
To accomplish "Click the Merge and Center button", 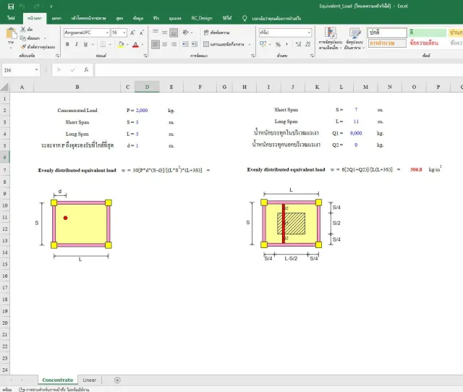I will click(224, 44).
